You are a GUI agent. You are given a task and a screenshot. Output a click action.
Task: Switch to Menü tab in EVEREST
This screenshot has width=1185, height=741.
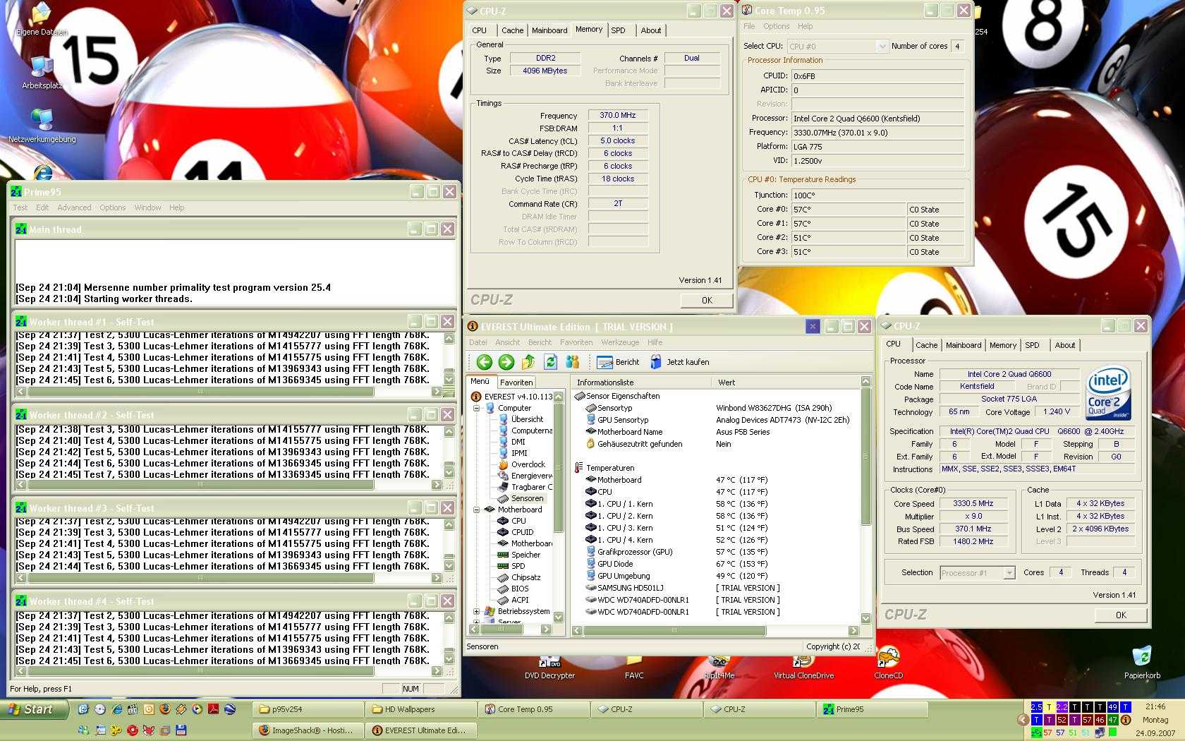tap(480, 382)
